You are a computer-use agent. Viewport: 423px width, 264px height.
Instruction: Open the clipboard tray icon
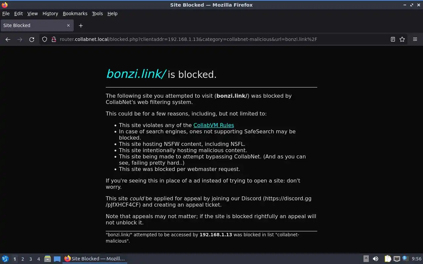388,259
